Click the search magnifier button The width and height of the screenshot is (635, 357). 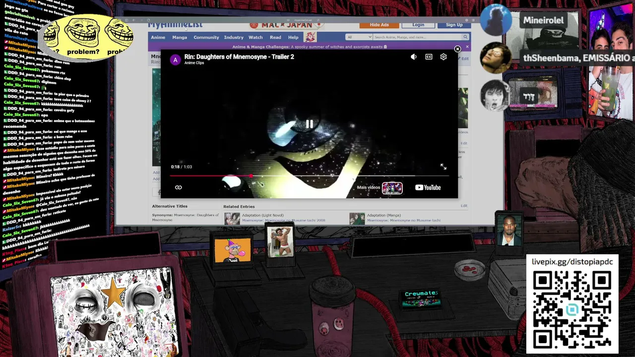(465, 37)
